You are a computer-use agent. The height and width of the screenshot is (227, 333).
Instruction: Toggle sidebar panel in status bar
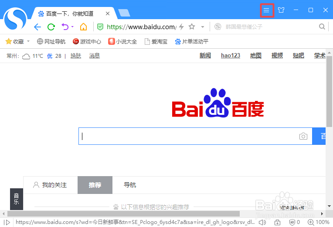[7, 222]
